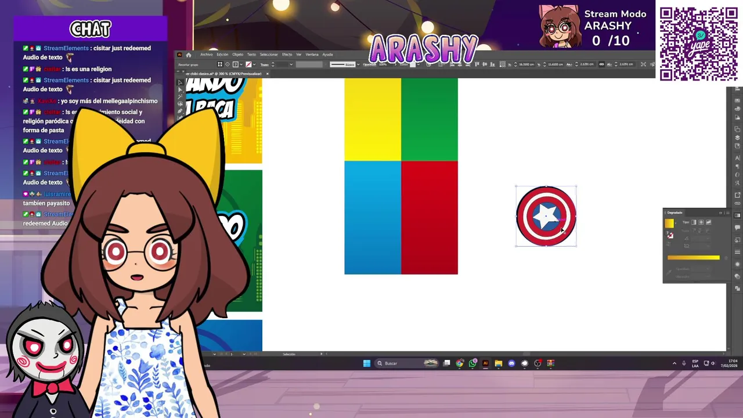This screenshot has width=743, height=418.
Task: Show hidden system tray icons chevron
Action: [675, 363]
